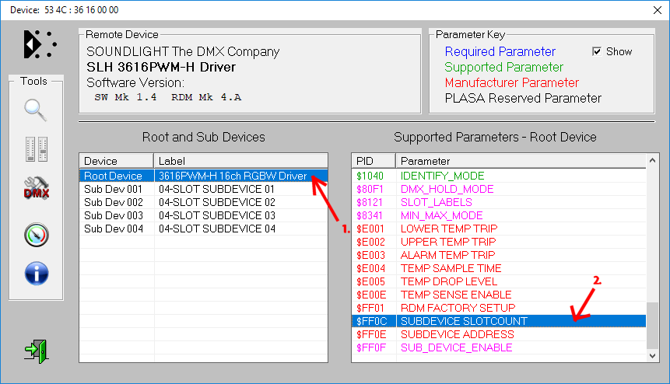Click the dotted arrow logo at top left
The height and width of the screenshot is (384, 670).
(x=38, y=44)
